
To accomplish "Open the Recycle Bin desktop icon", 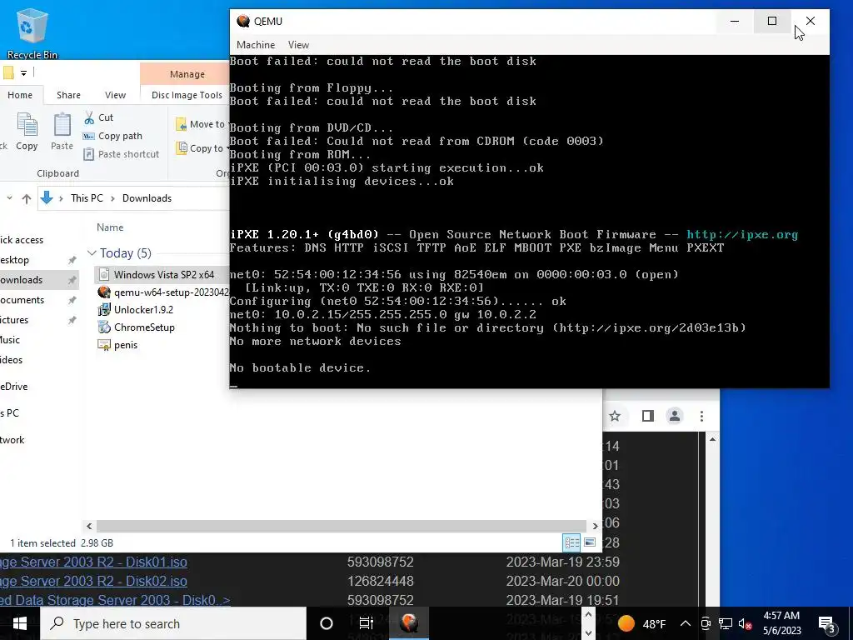I will click(32, 33).
